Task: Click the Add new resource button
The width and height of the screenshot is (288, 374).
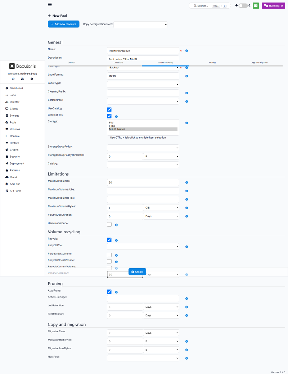Action: tap(63, 24)
